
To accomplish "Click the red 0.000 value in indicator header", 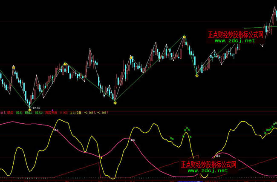I will tap(64, 113).
